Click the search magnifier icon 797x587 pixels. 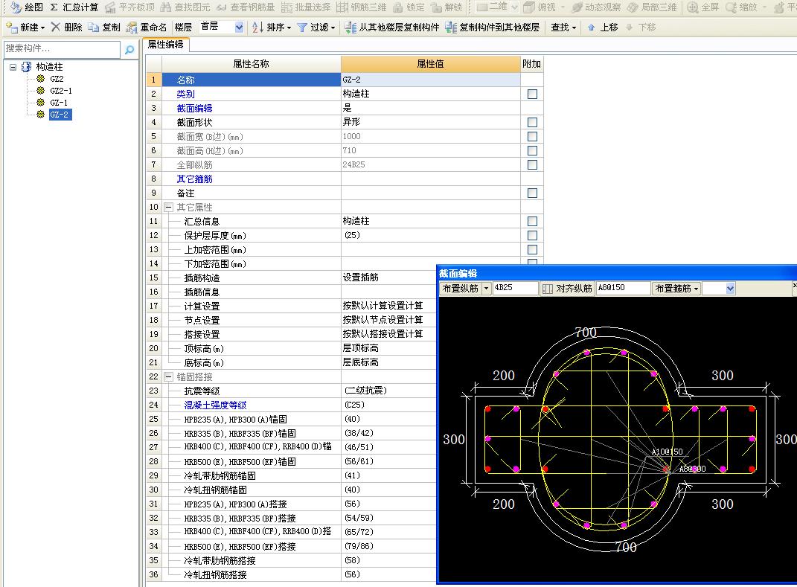point(129,49)
